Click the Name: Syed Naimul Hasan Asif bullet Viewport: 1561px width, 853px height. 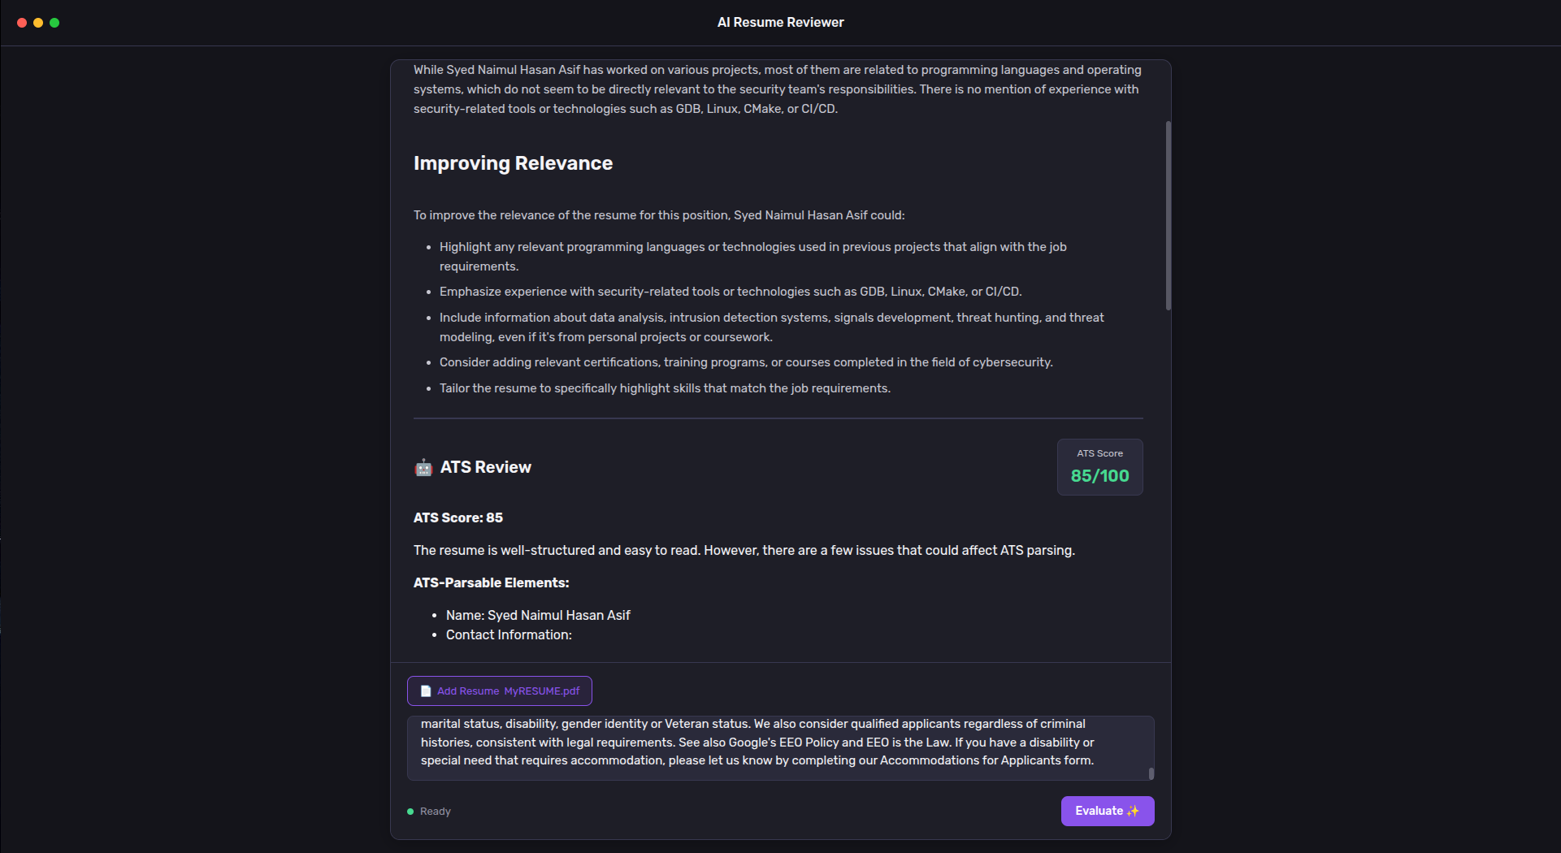(x=537, y=615)
